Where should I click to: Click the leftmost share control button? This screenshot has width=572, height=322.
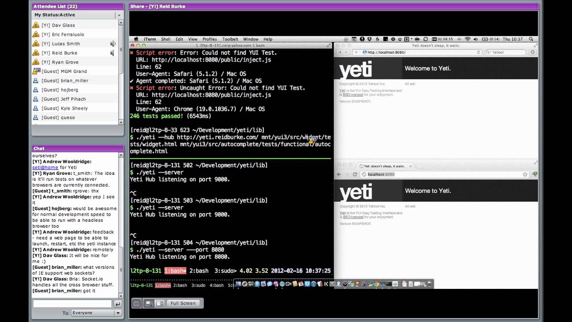point(137,303)
